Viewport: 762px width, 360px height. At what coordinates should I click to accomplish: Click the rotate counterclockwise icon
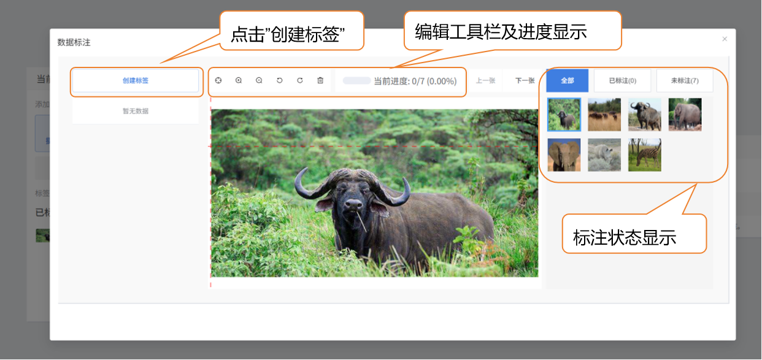pyautogui.click(x=279, y=80)
